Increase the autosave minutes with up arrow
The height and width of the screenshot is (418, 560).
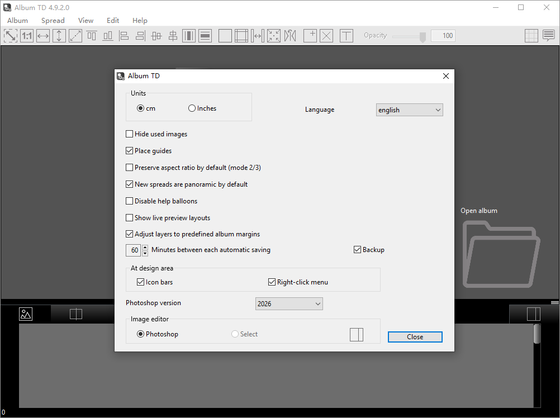point(145,248)
